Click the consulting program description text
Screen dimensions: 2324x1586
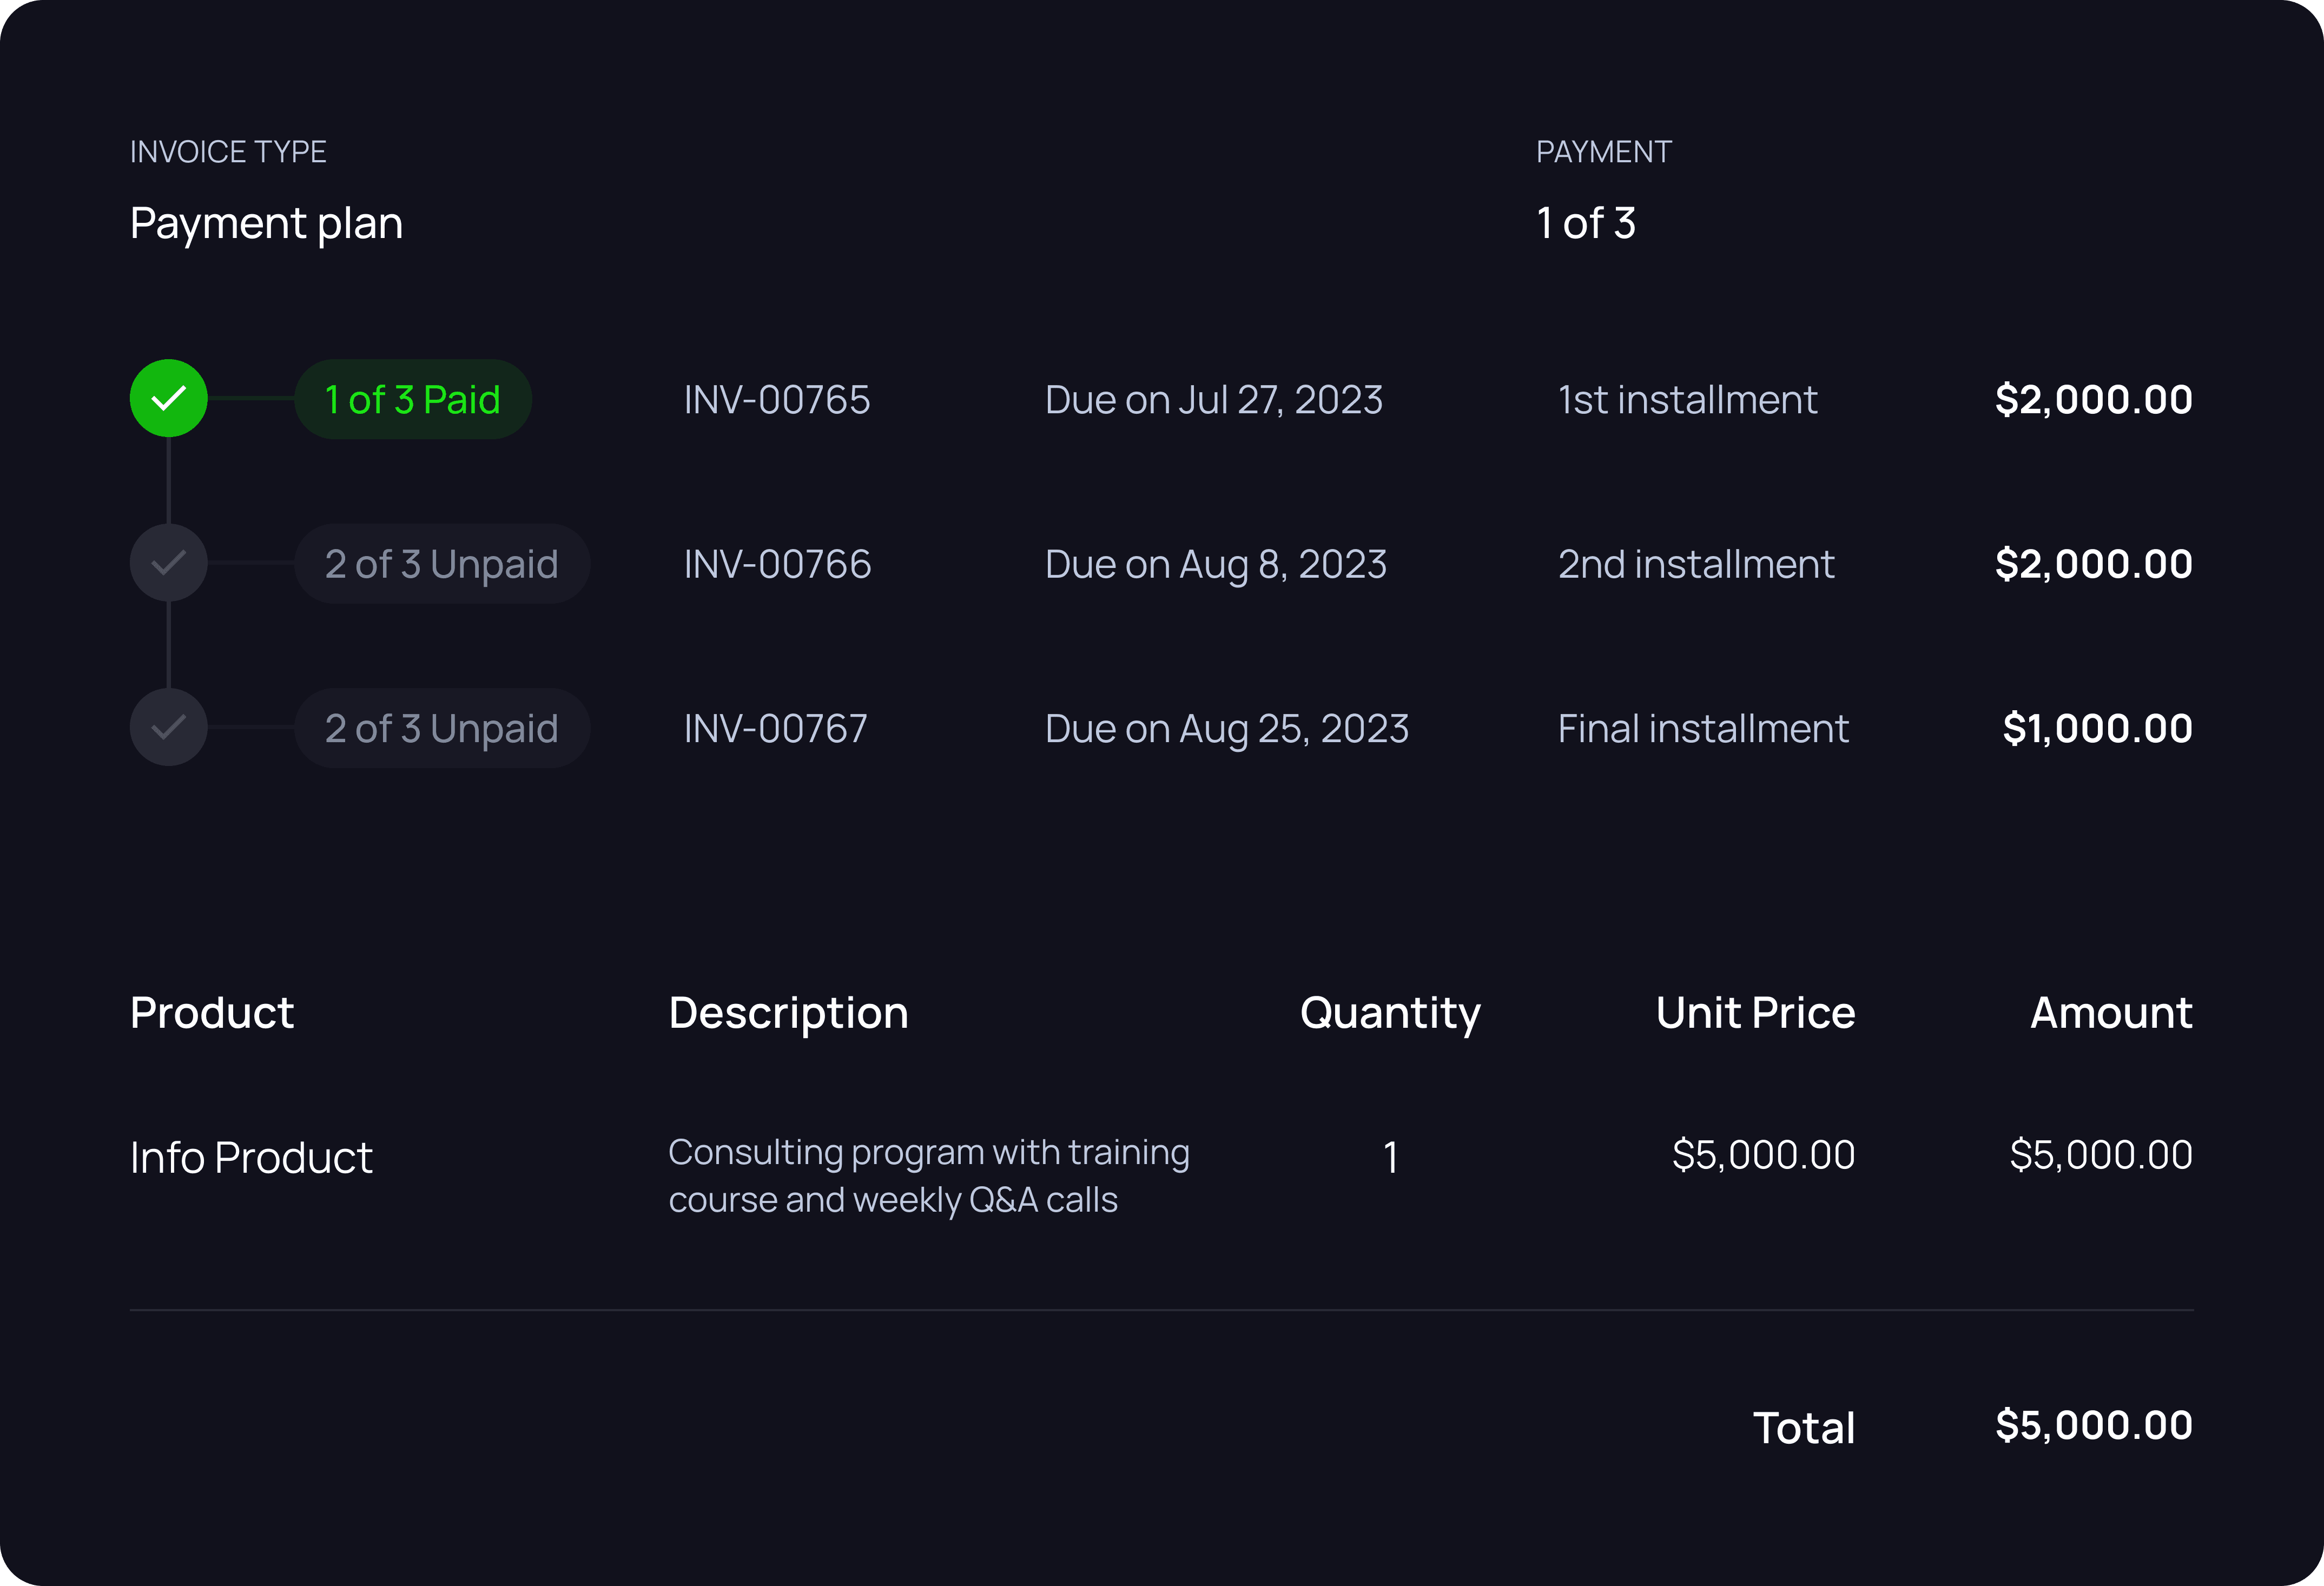click(x=928, y=1175)
